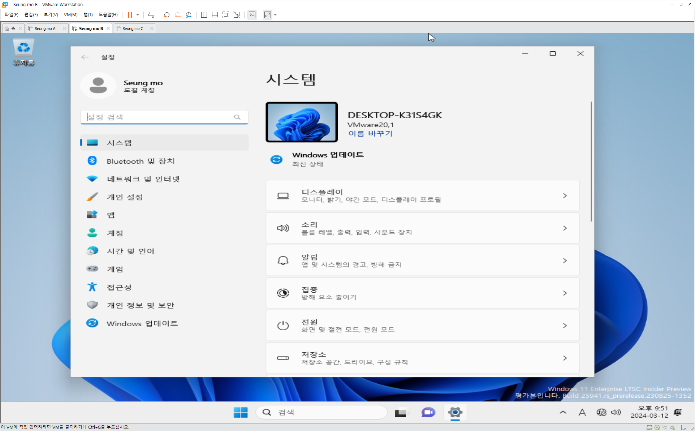Show hidden system tray icons
This screenshot has height=431, width=695.
(563, 412)
